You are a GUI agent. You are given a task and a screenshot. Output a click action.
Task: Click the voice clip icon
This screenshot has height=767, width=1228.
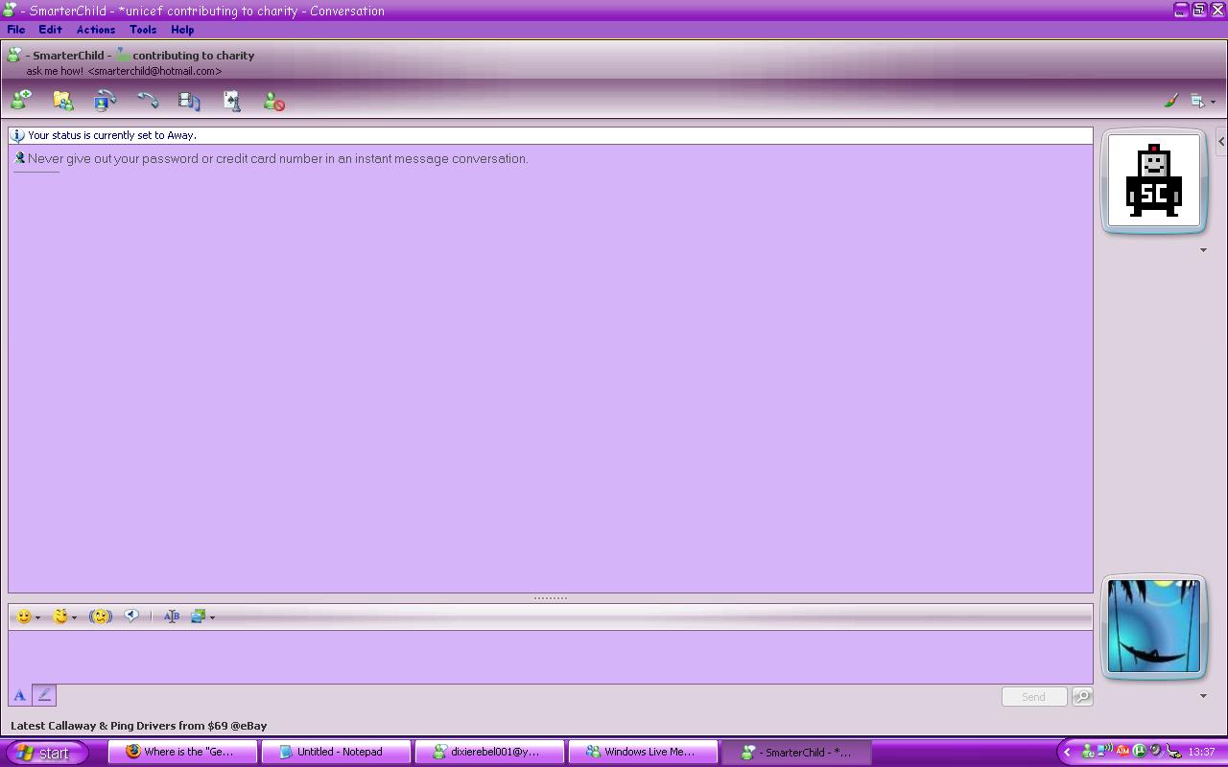pos(131,616)
